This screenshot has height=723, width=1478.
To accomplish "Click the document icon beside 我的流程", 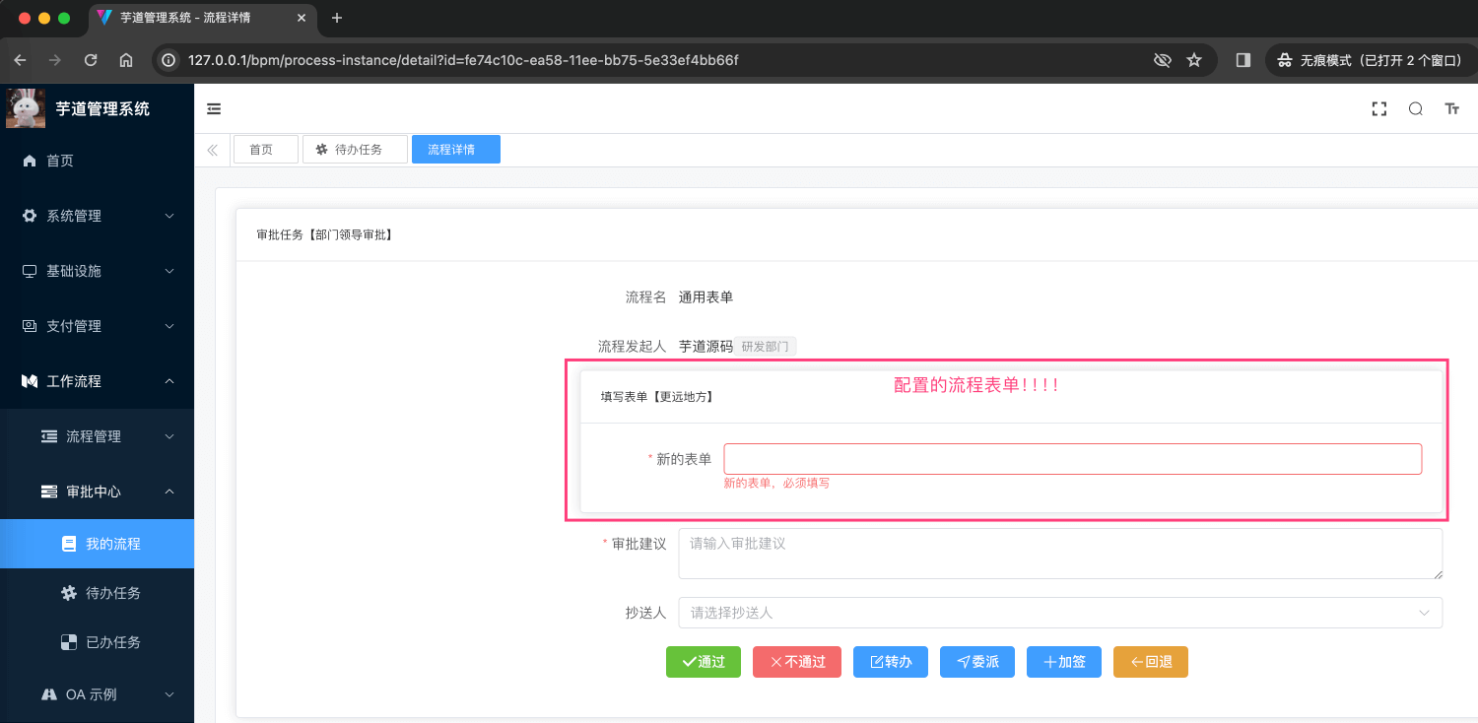I will pos(67,543).
